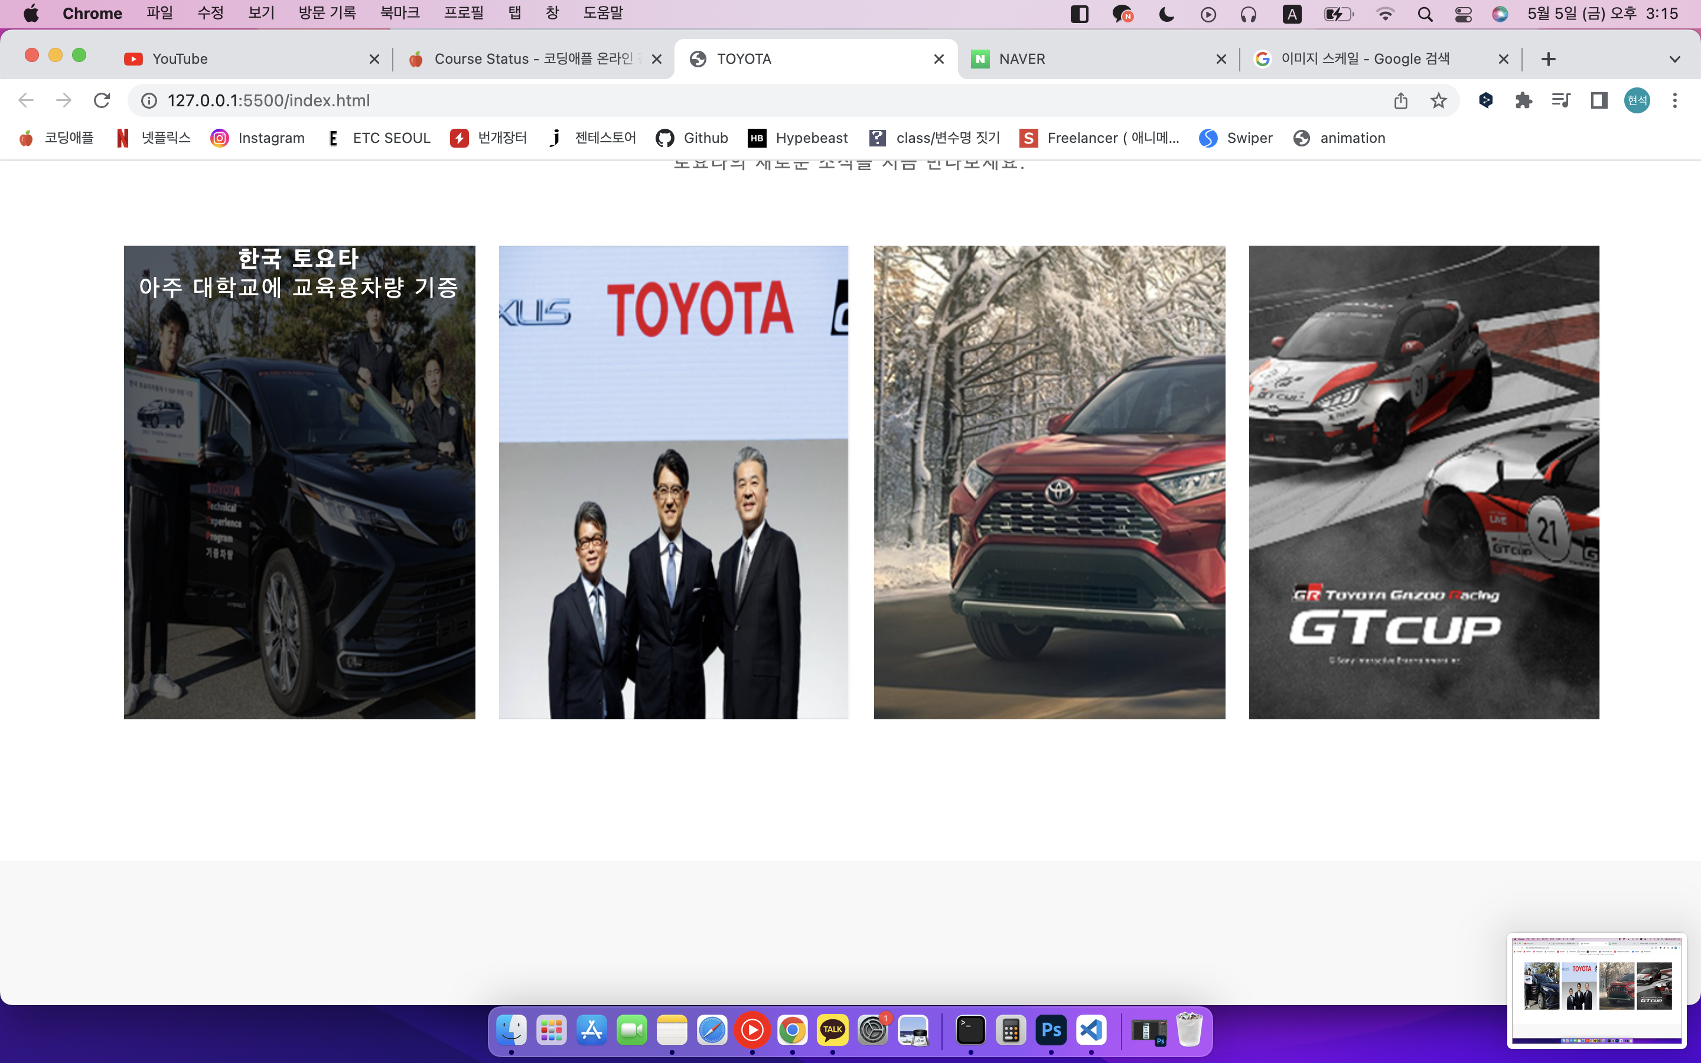Open screenshot preview thumbnail
This screenshot has width=1701, height=1063.
(1596, 989)
